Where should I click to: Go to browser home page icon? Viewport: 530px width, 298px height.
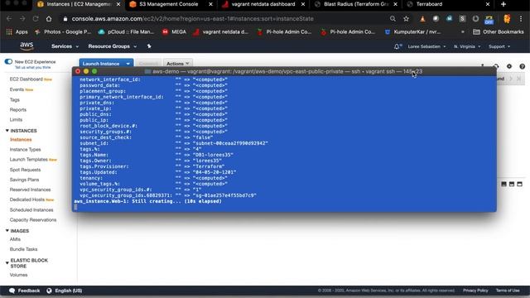point(49,18)
